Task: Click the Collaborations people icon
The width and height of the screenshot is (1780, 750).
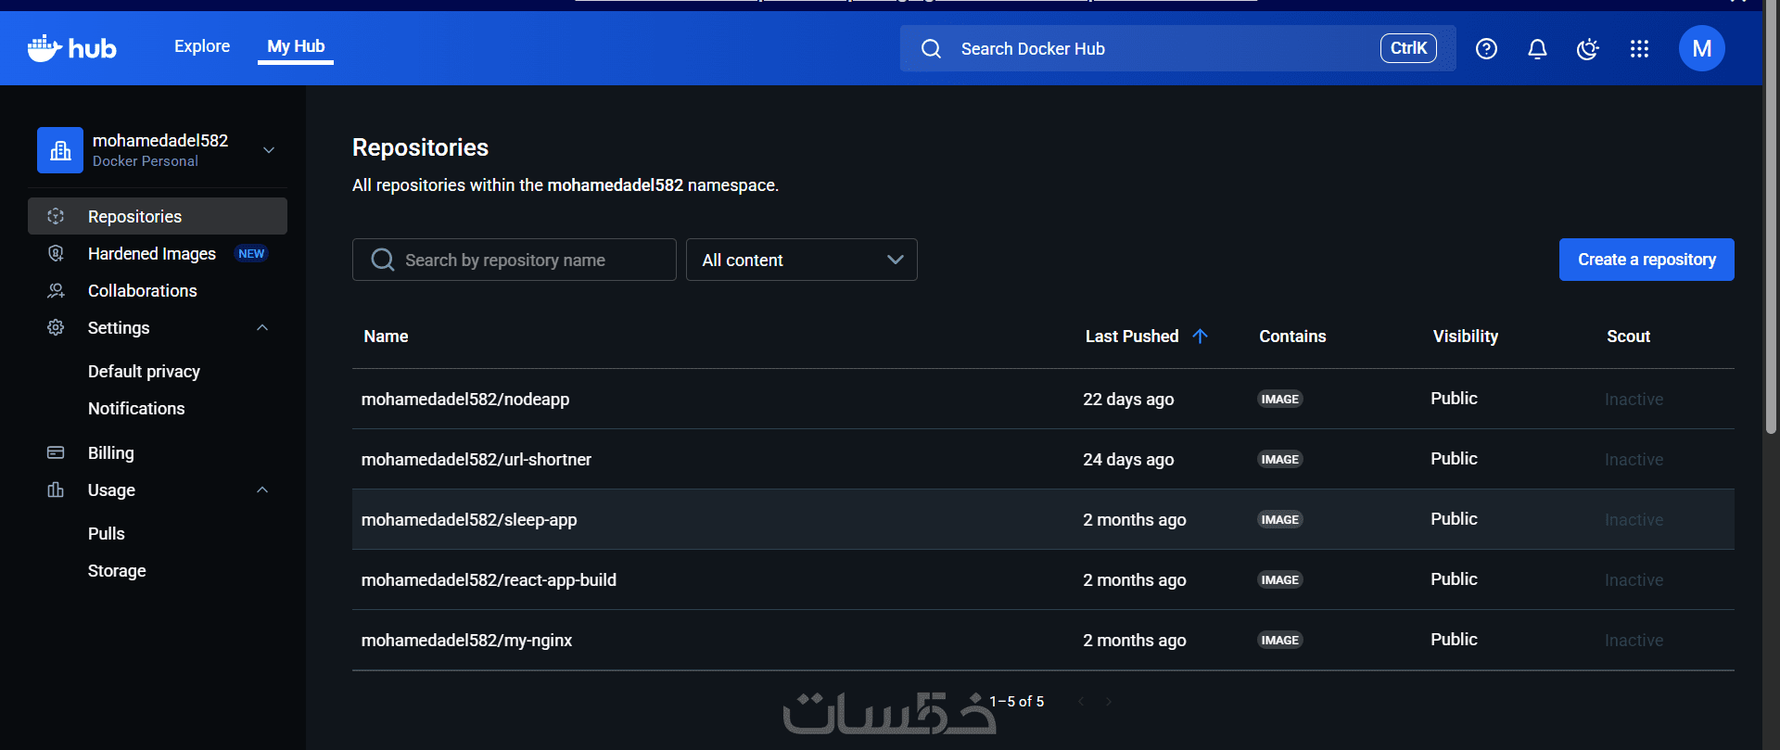Action: (x=56, y=290)
